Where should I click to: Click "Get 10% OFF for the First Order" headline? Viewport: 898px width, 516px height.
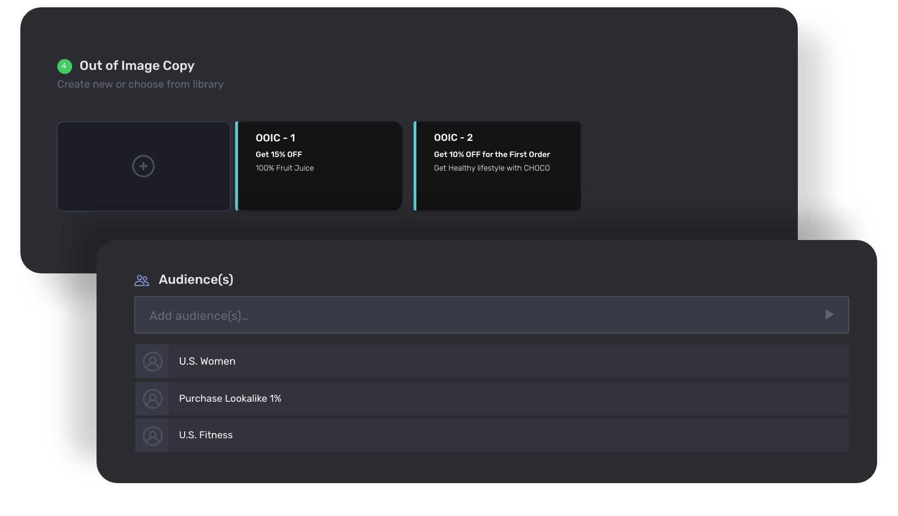(x=492, y=154)
